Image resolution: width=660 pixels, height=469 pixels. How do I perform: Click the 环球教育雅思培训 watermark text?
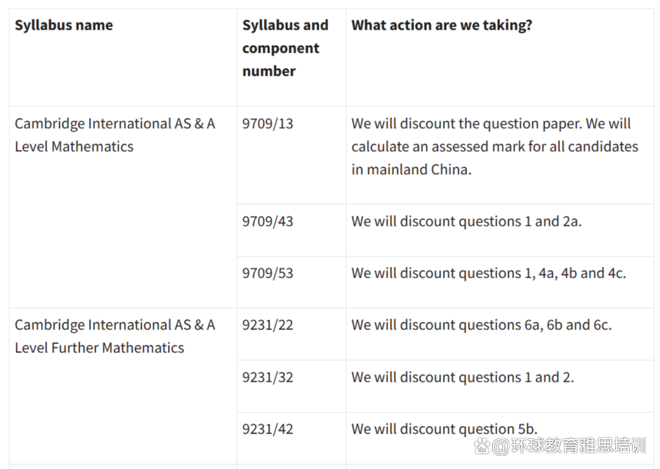(x=578, y=446)
